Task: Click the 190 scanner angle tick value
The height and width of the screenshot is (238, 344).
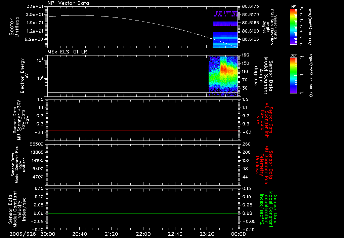Action: [x=246, y=55]
